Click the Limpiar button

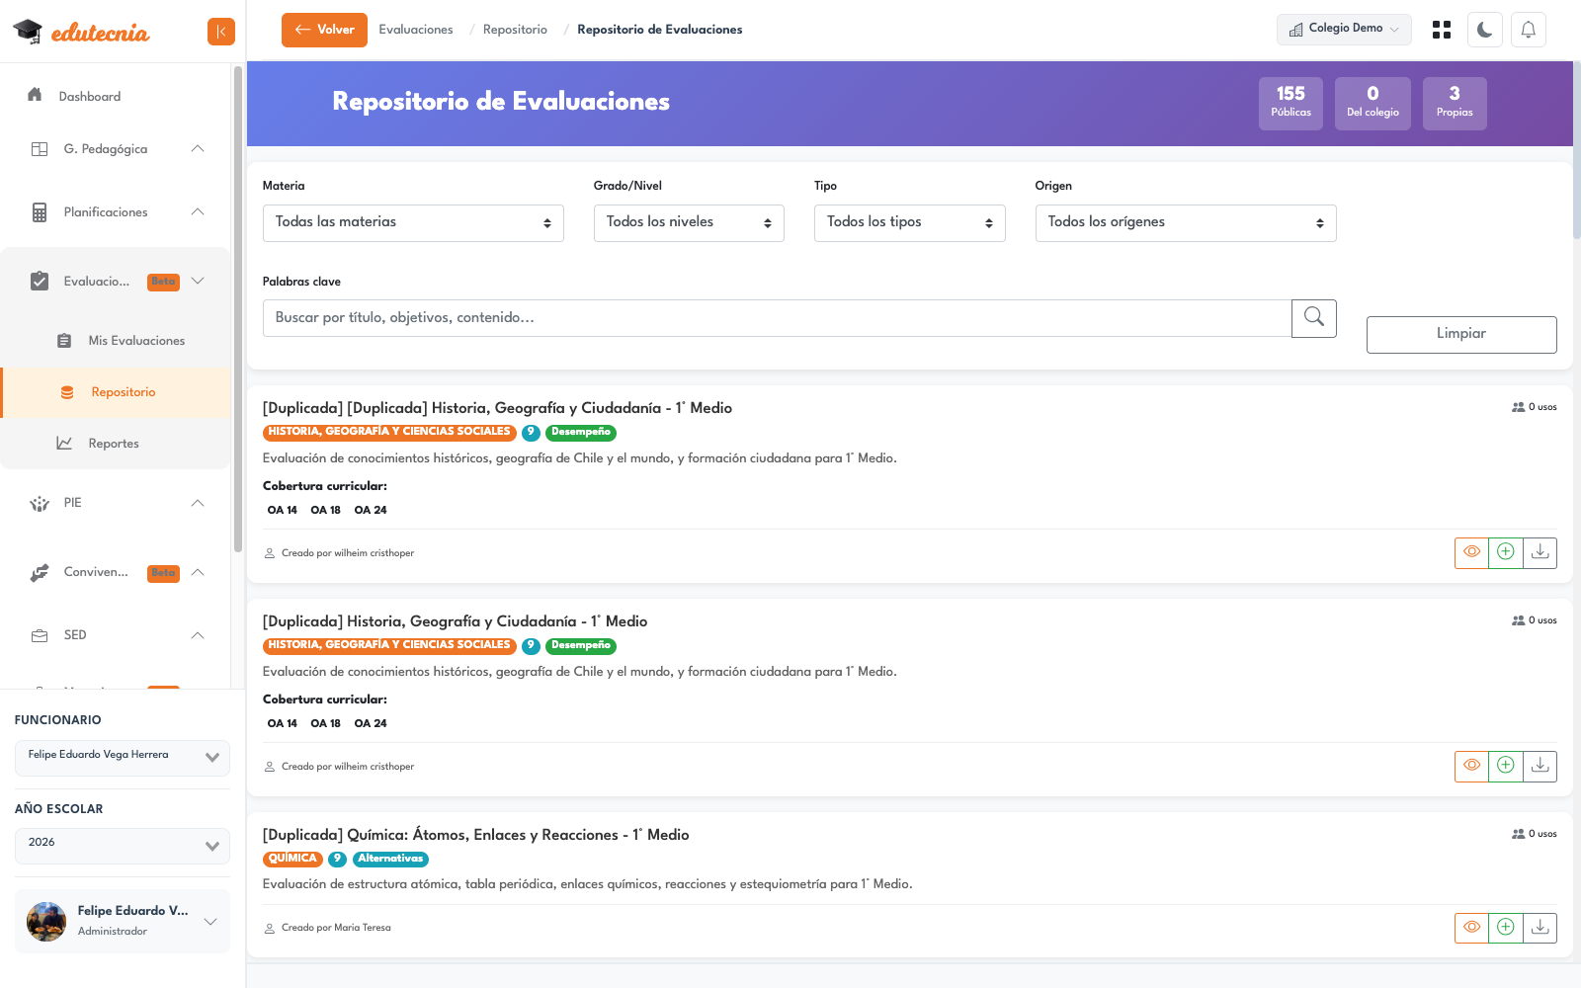coord(1461,335)
